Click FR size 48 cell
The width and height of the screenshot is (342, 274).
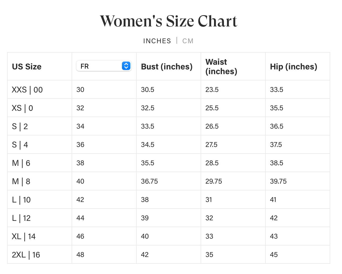(x=80, y=255)
